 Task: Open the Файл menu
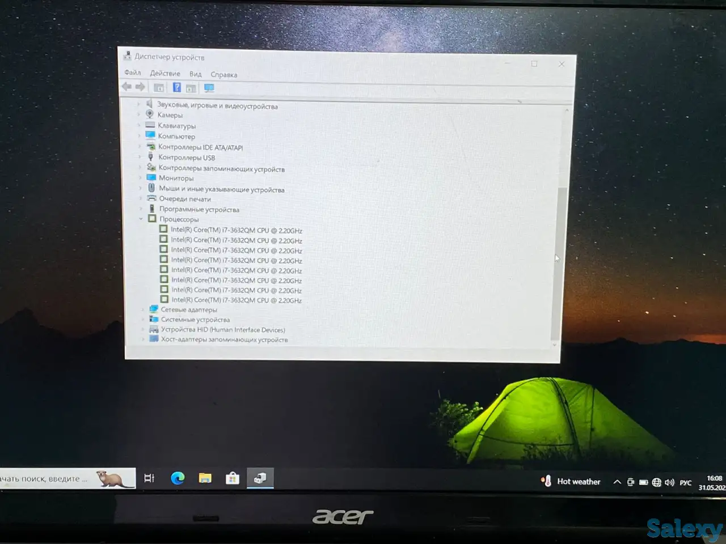(x=133, y=73)
